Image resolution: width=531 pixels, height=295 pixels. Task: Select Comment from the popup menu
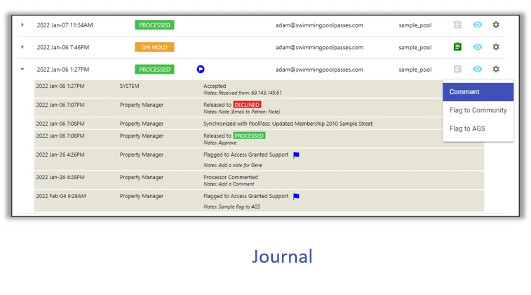(x=478, y=92)
